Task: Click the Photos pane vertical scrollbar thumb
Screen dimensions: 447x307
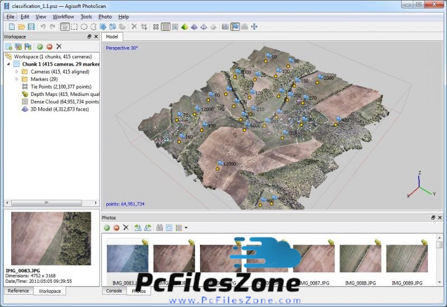Action: [439, 245]
